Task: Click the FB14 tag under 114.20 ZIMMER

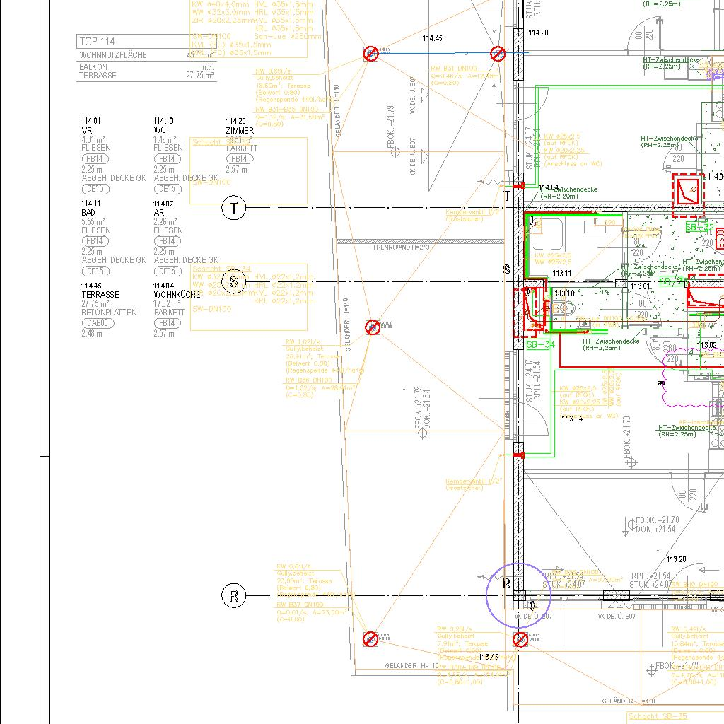Action: 239,159
